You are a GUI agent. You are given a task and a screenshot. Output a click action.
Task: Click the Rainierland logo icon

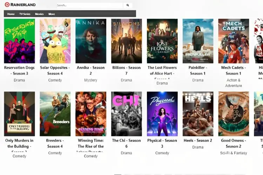[7, 5]
